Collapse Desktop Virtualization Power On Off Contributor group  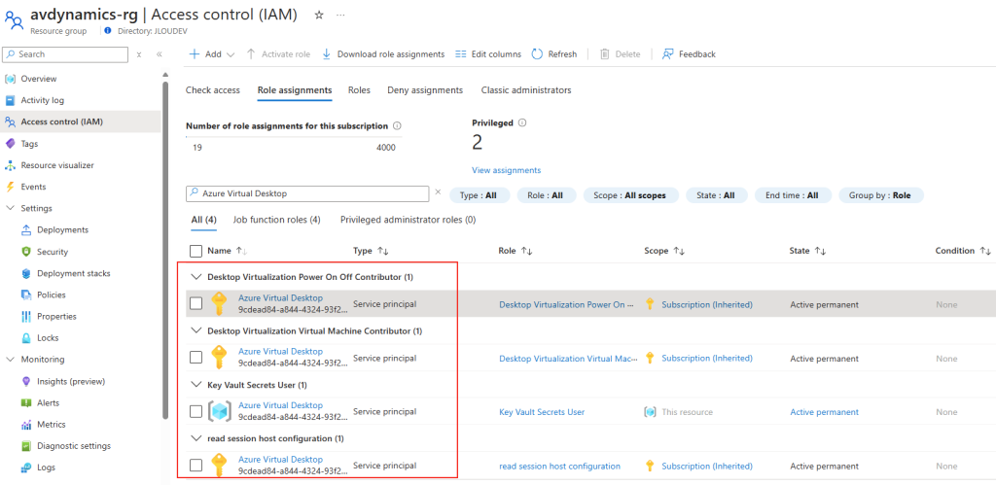195,277
